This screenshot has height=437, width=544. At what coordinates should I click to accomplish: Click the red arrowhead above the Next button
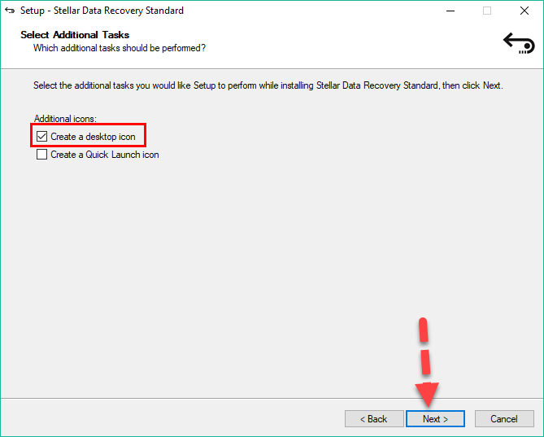click(x=428, y=395)
